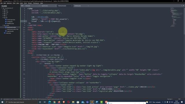185x104 pixels.
Task: Close the registrar.php tab
Action: click(x=55, y=6)
